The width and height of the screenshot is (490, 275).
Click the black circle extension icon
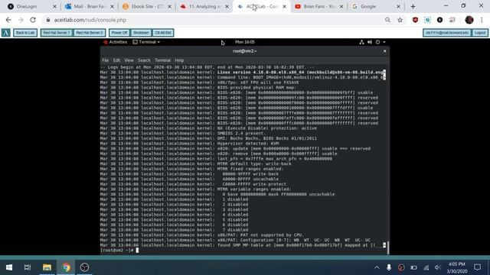[439, 20]
